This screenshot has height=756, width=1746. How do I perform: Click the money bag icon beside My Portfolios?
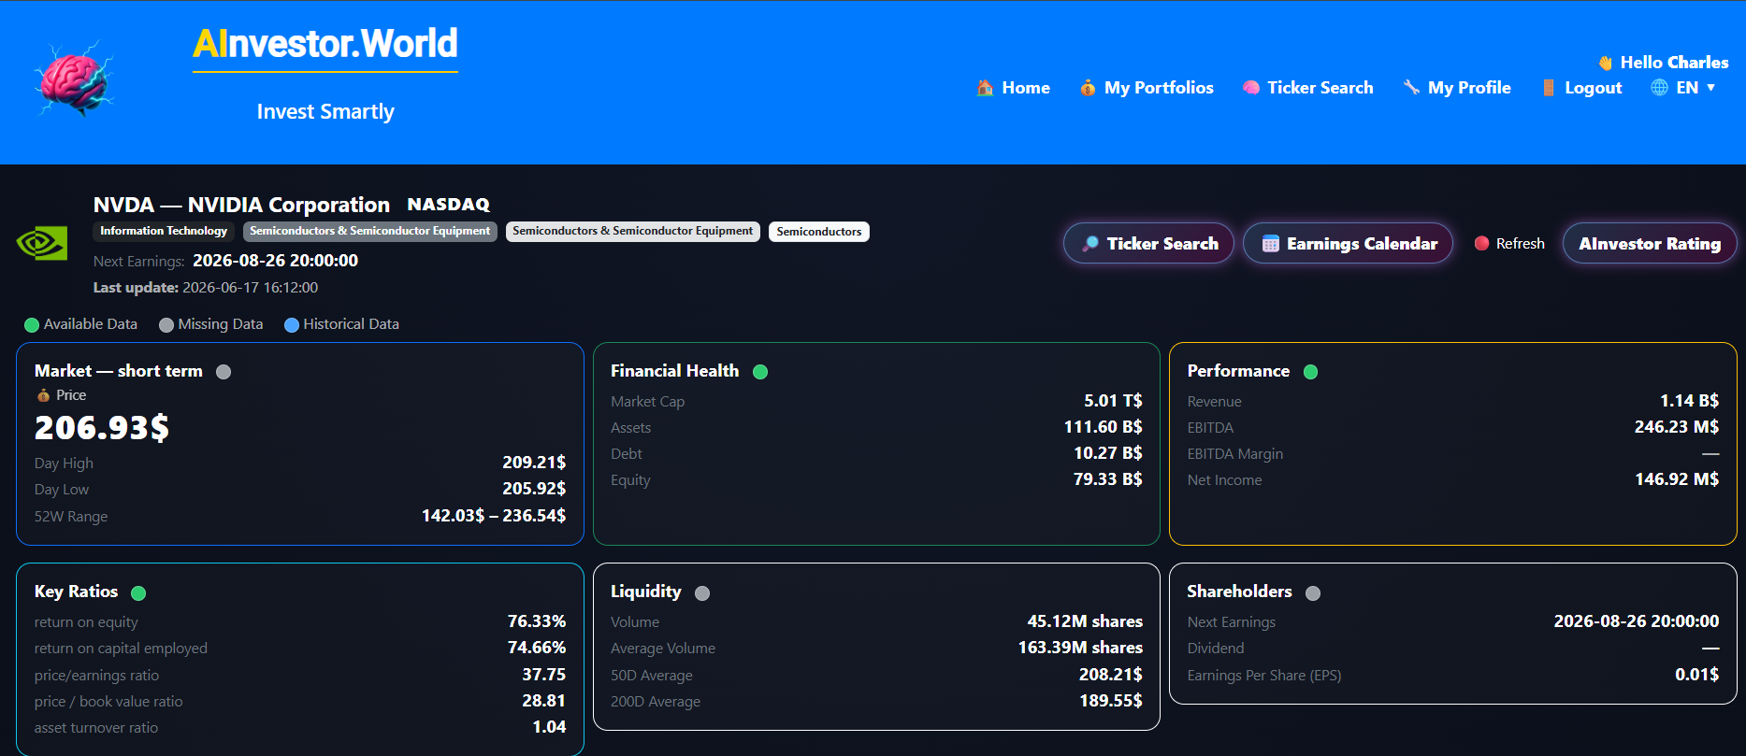[x=1088, y=88]
